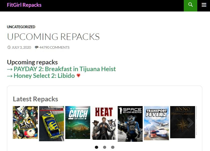Click the clock icon beside post date
Screen dimensions: 210x151
pos(9,47)
